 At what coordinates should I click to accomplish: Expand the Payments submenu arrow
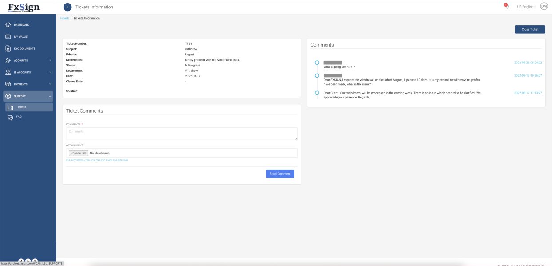[x=50, y=84]
